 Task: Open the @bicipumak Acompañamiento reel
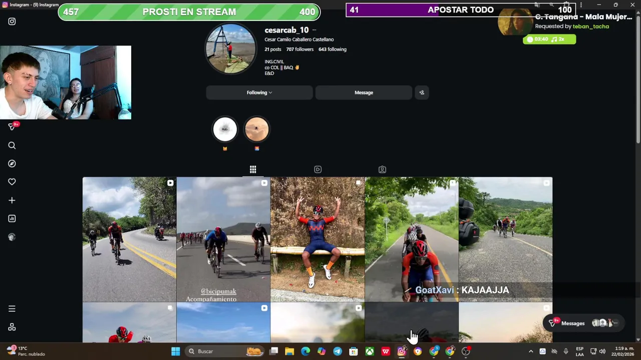point(223,239)
